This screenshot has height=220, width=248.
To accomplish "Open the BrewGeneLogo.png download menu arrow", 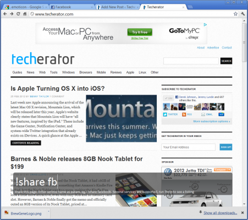I will (48, 211).
